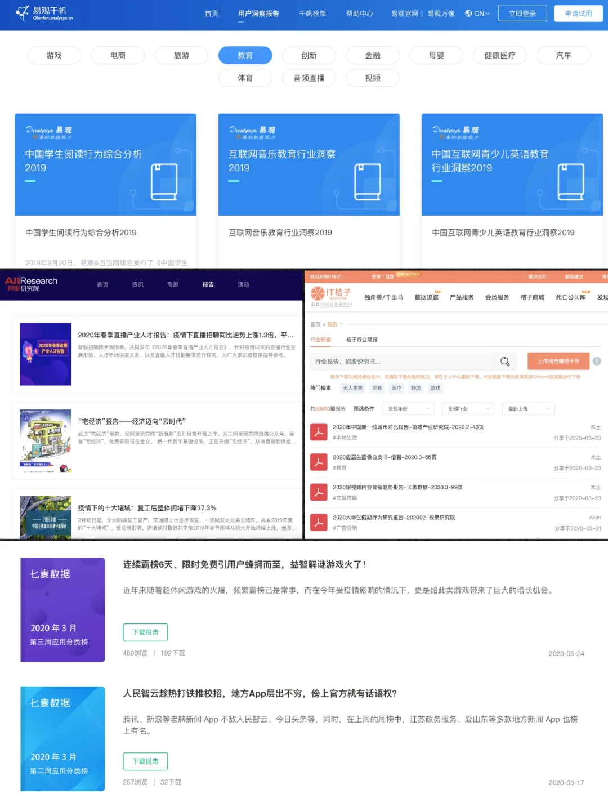Viewport: 608px width, 811px height.
Task: Open the 中国学生阅读行为综合分析2019 report card
Action: [x=105, y=190]
